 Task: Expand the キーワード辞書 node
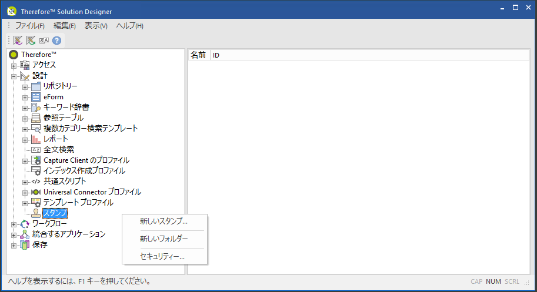[x=25, y=108]
